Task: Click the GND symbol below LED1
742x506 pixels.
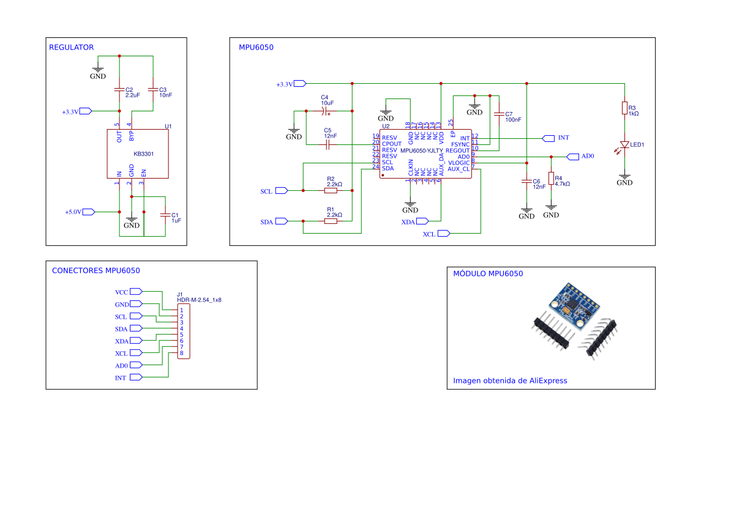Action: tap(624, 179)
